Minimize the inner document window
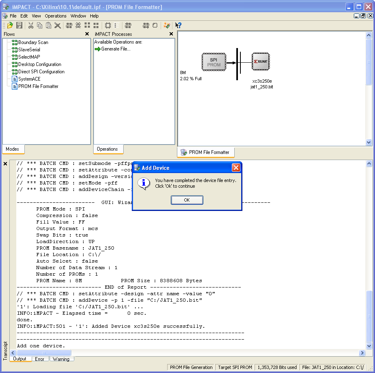The width and height of the screenshot is (375, 373). tap(357, 16)
